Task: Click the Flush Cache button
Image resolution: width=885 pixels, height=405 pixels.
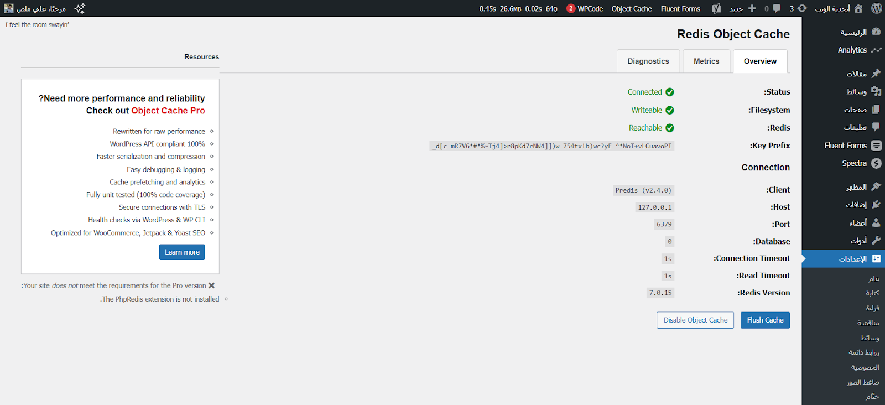Action: click(765, 320)
